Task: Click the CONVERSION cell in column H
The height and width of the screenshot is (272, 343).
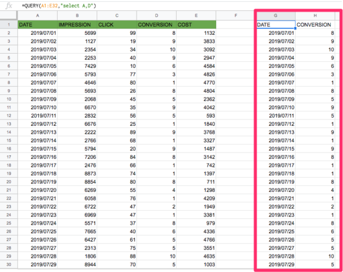Action: click(x=315, y=25)
